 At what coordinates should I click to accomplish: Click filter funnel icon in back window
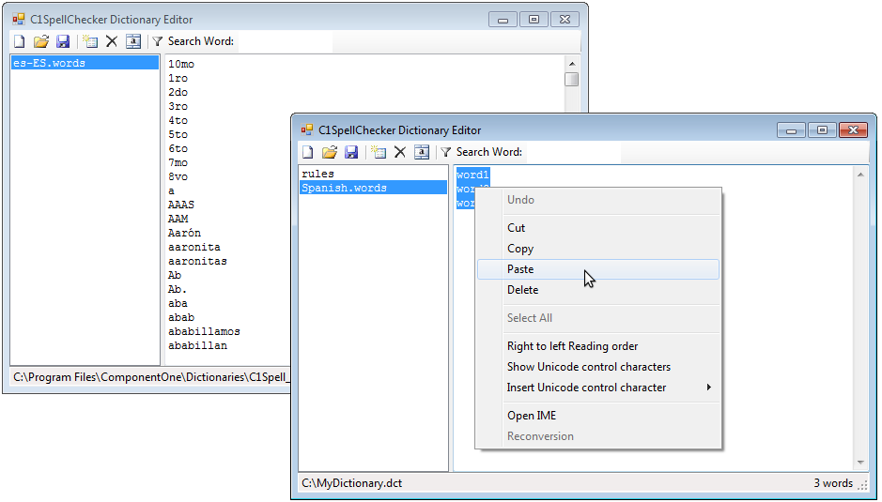click(x=158, y=41)
